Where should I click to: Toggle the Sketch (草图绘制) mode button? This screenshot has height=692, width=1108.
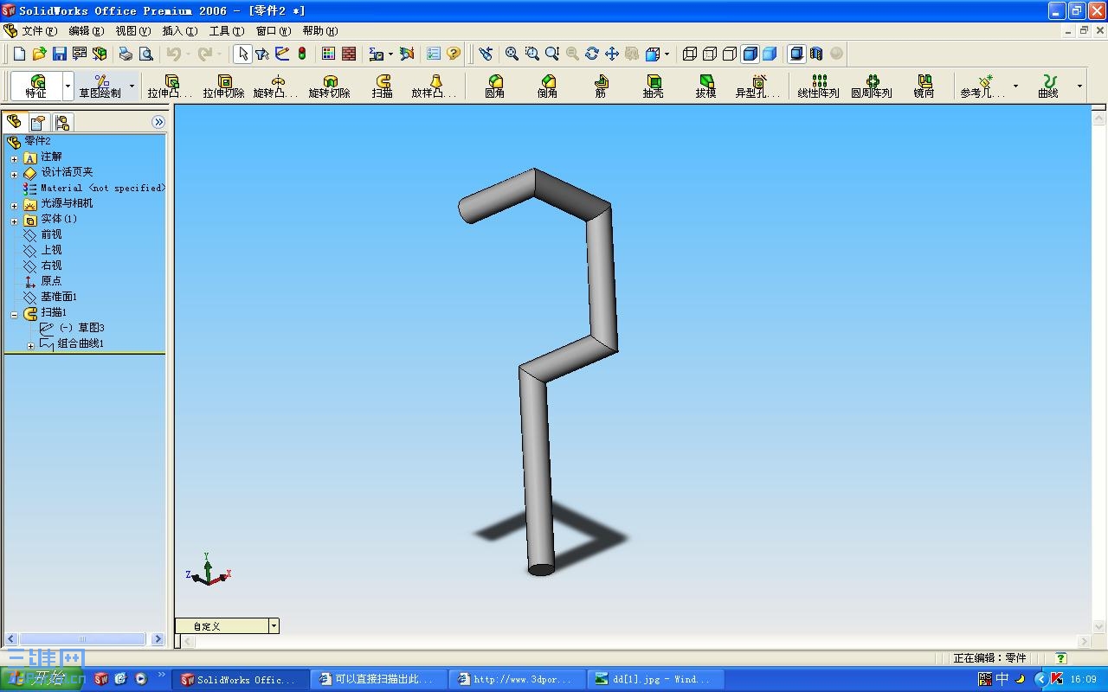pyautogui.click(x=100, y=86)
